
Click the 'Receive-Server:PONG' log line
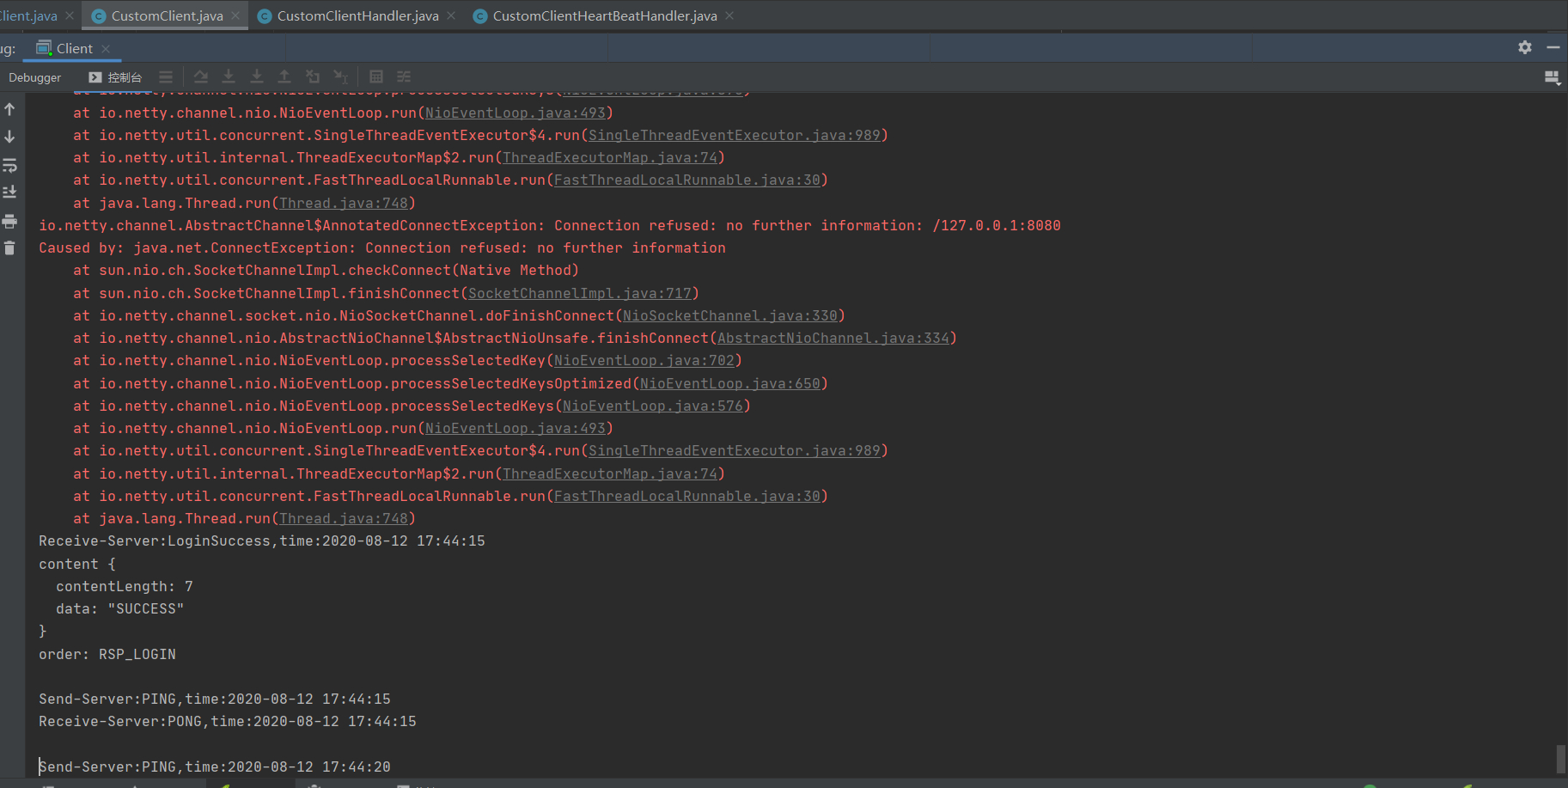click(228, 722)
